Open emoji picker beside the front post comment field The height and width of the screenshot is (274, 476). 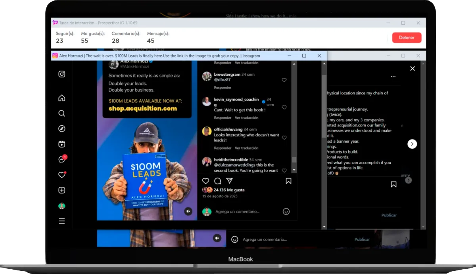point(286,212)
